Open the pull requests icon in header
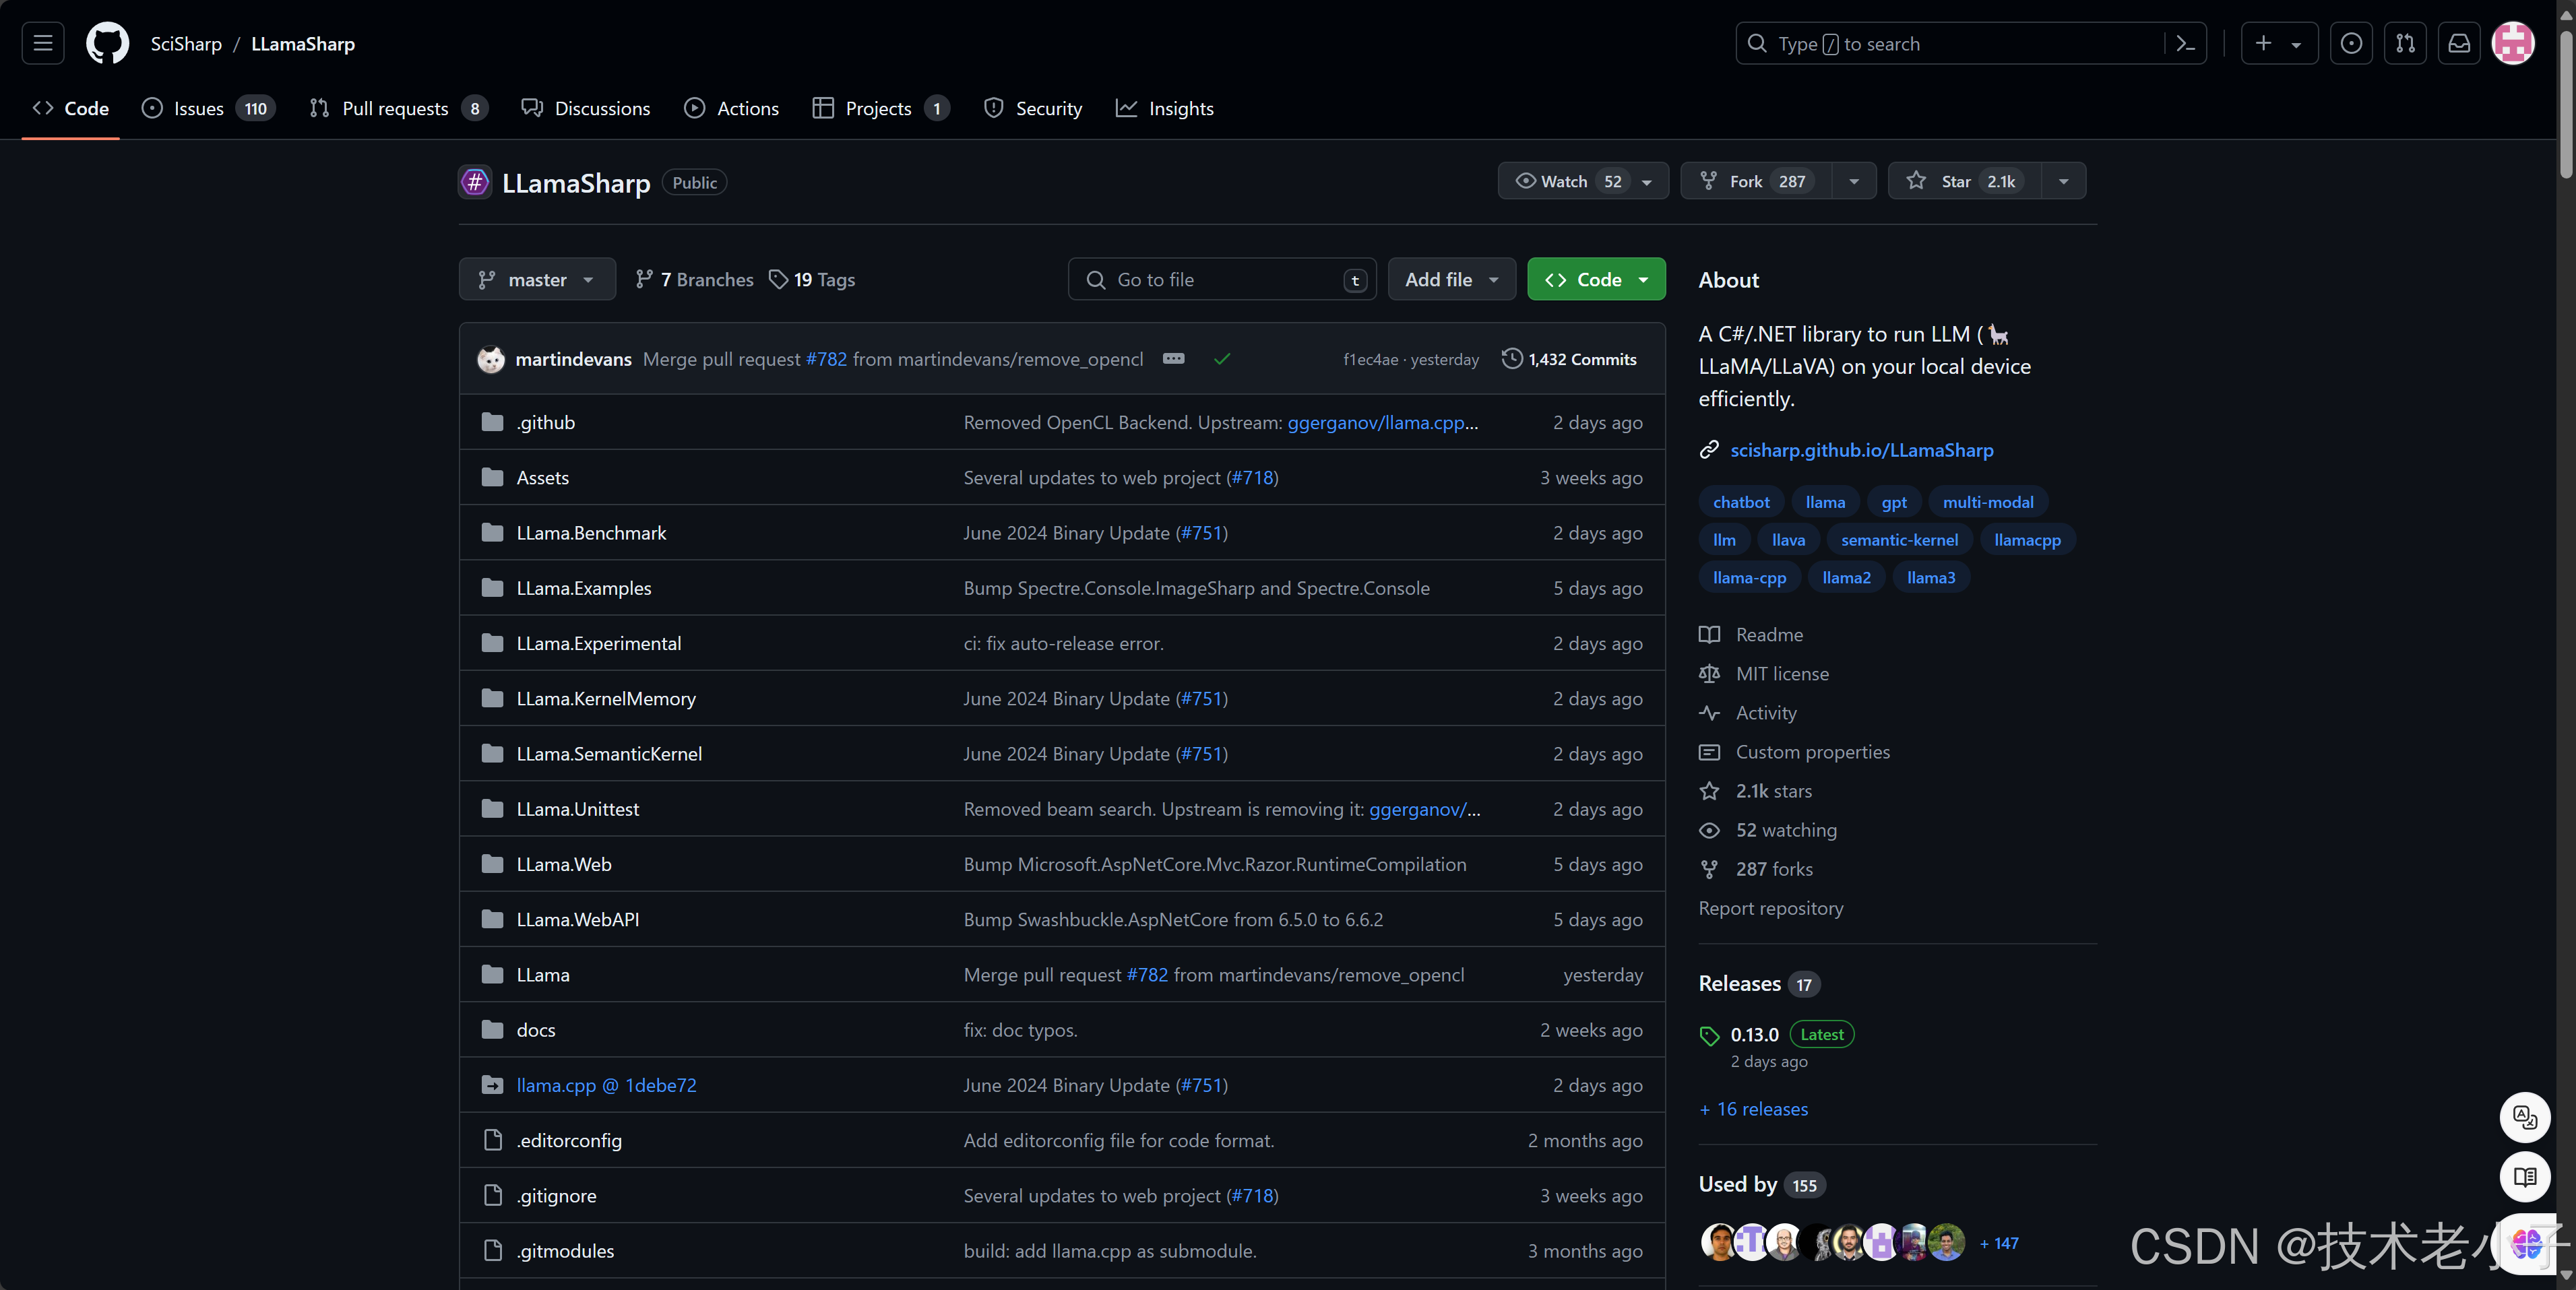The image size is (2576, 1290). [2405, 43]
